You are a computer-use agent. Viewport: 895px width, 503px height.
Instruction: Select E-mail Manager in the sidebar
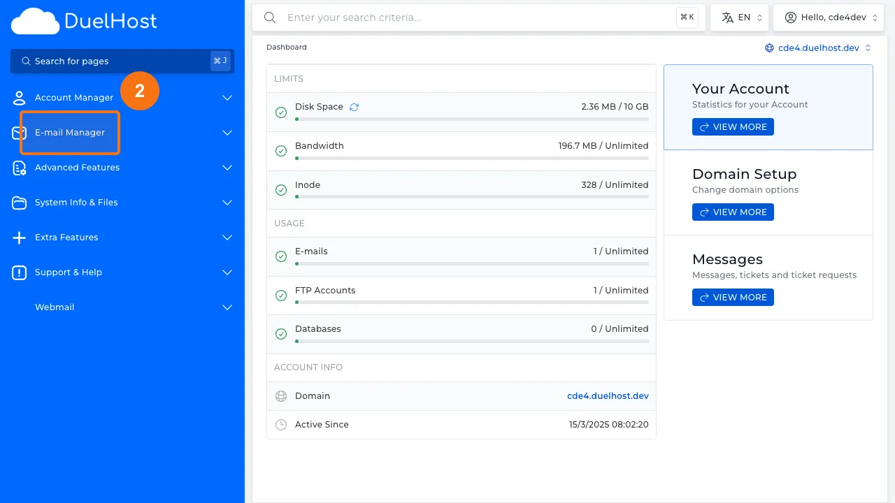coord(69,133)
